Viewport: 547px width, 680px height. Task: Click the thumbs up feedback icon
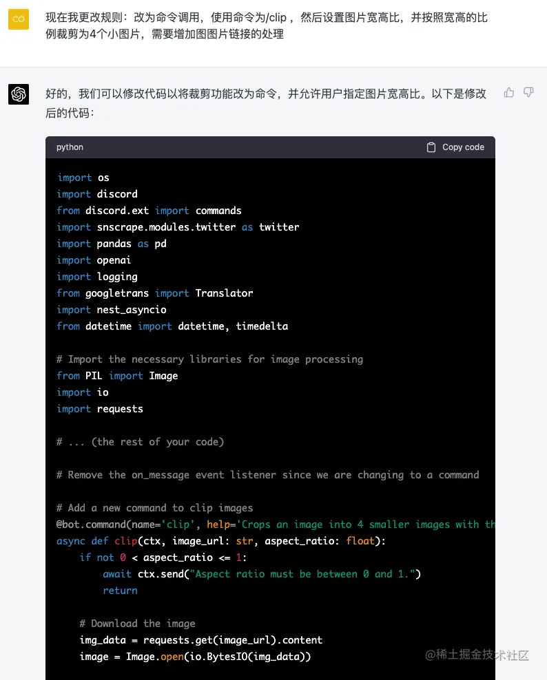(509, 92)
